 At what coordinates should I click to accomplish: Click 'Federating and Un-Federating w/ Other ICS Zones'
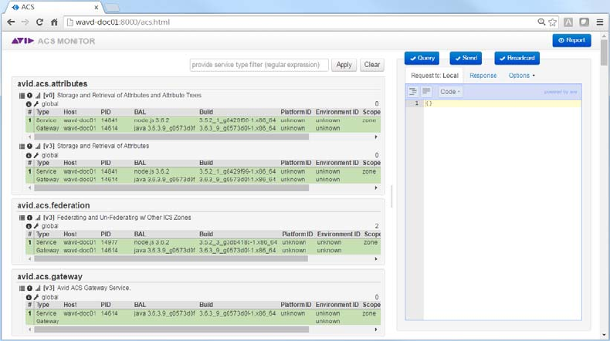[124, 218]
